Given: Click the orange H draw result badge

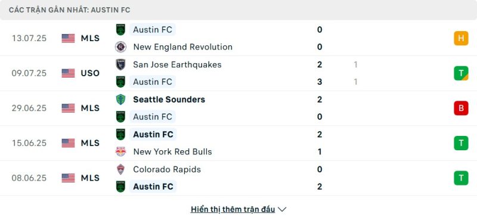Looking at the screenshot, I should tap(461, 38).
